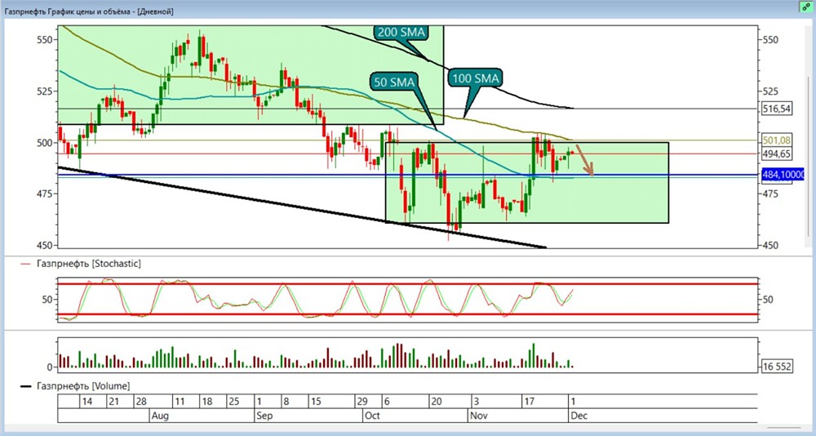Click the 516,54 price level label
This screenshot has height=436, width=816.
point(777,109)
